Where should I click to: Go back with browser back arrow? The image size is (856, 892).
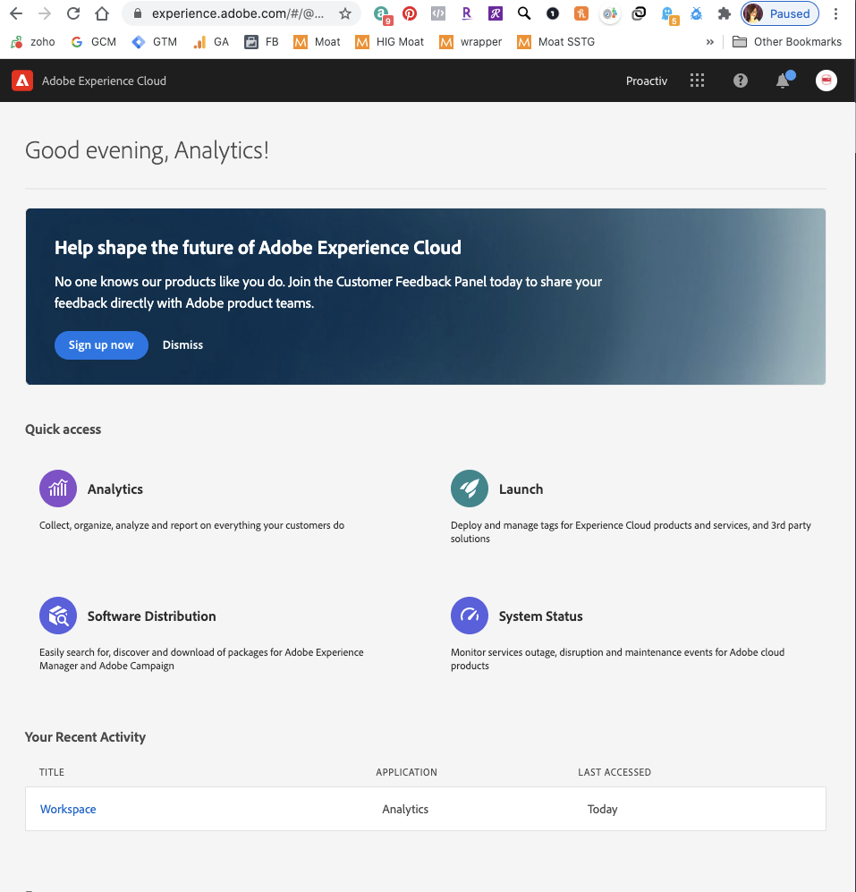16,13
